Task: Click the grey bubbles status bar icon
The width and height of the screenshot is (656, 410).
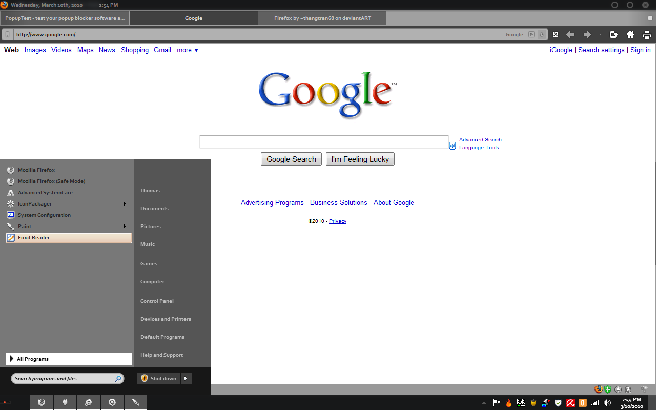Action: 644,389
